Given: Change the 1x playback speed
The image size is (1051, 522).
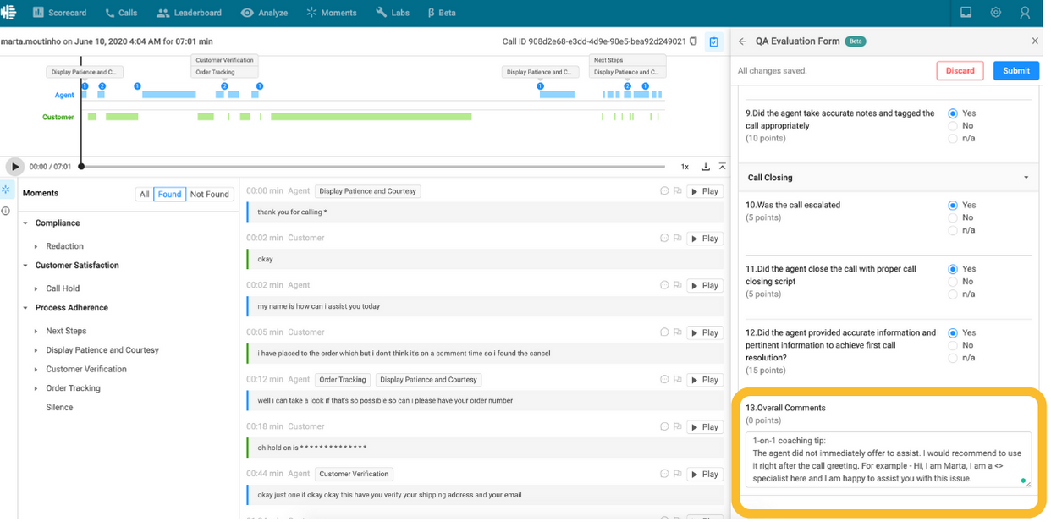Looking at the screenshot, I should (x=685, y=167).
